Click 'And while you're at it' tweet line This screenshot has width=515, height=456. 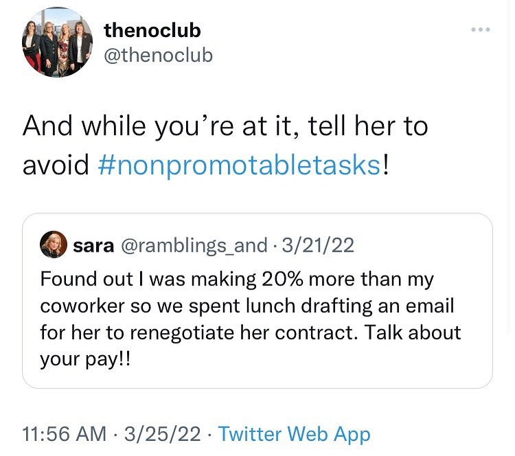click(x=225, y=126)
